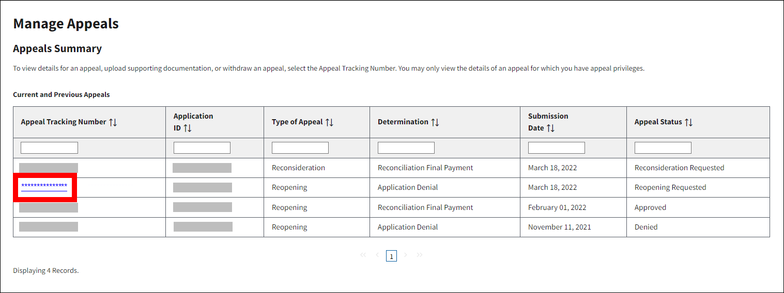Open the masked Appeal Tracking Number link
The height and width of the screenshot is (293, 784).
44,186
